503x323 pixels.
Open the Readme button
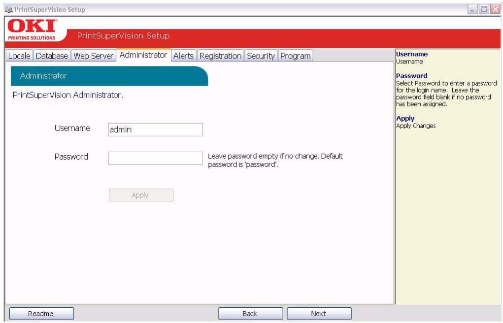click(41, 313)
